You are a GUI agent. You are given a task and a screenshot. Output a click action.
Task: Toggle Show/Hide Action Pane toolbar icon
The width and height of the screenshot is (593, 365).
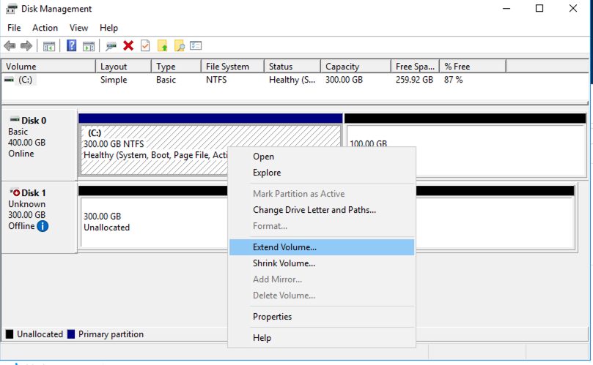point(89,46)
